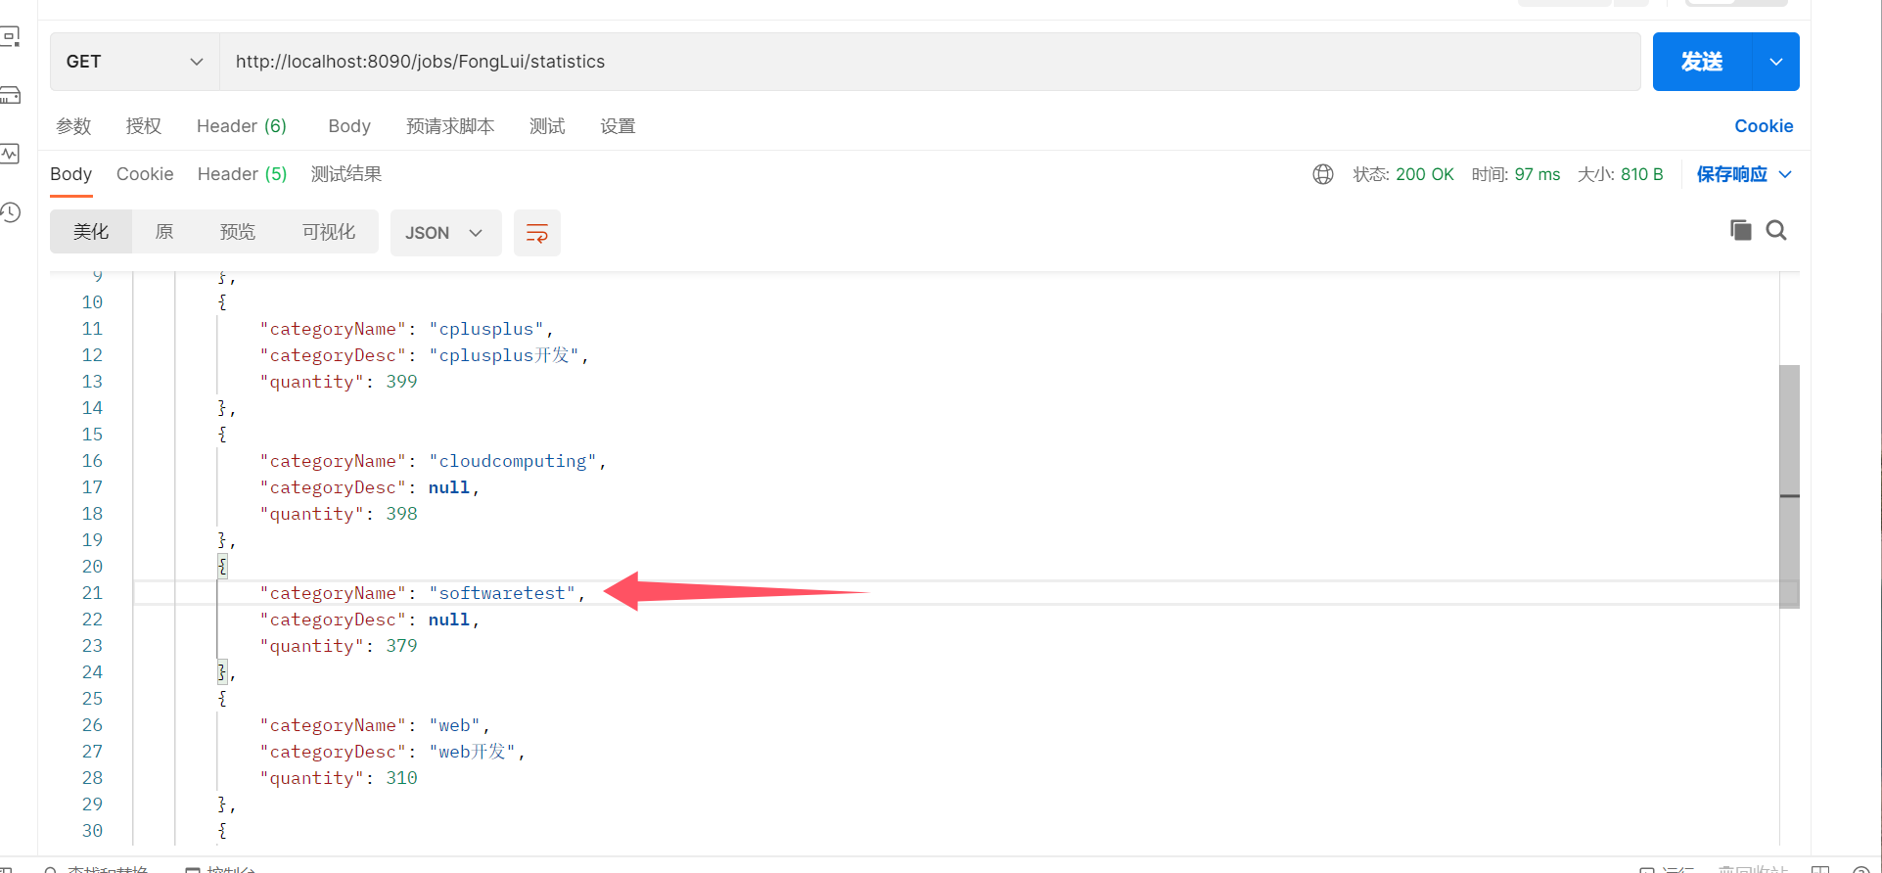The image size is (1882, 873).
Task: Click the "web开发" categoryDesc value
Action: click(473, 752)
